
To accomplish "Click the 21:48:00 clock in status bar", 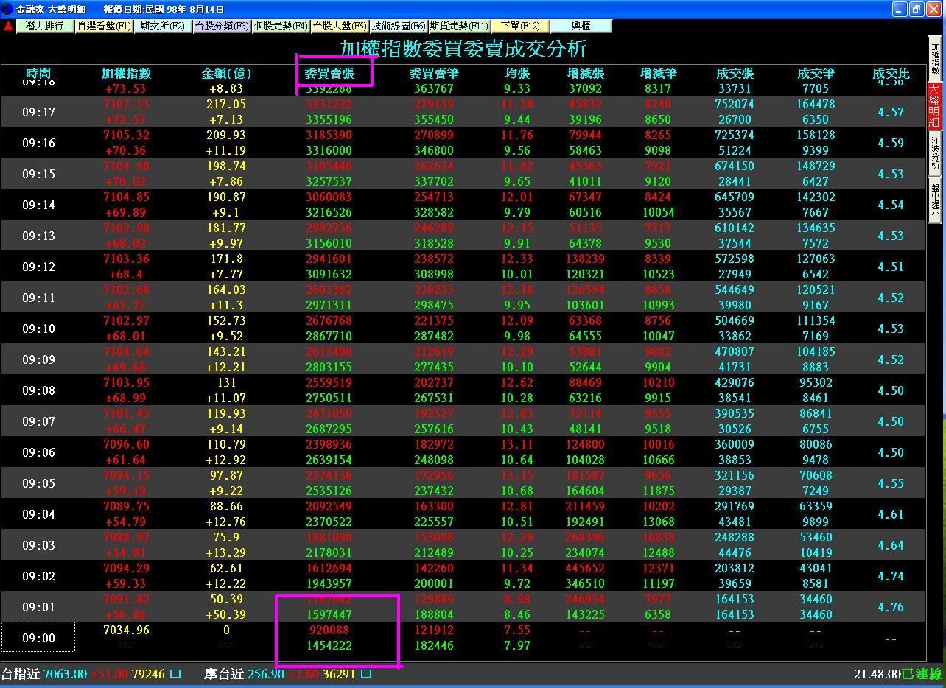I will point(877,674).
